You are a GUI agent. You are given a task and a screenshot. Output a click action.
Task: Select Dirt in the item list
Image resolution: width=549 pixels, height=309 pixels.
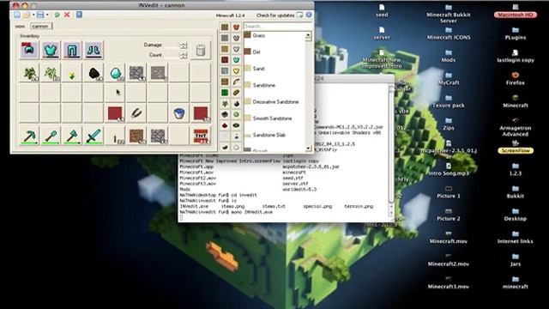pyautogui.click(x=274, y=51)
